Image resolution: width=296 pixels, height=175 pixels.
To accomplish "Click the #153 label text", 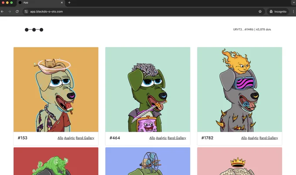I will click(23, 138).
